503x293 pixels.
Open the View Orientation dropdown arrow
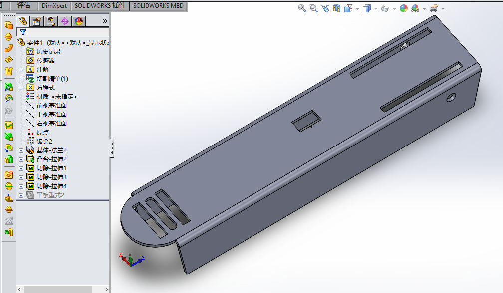357,9
